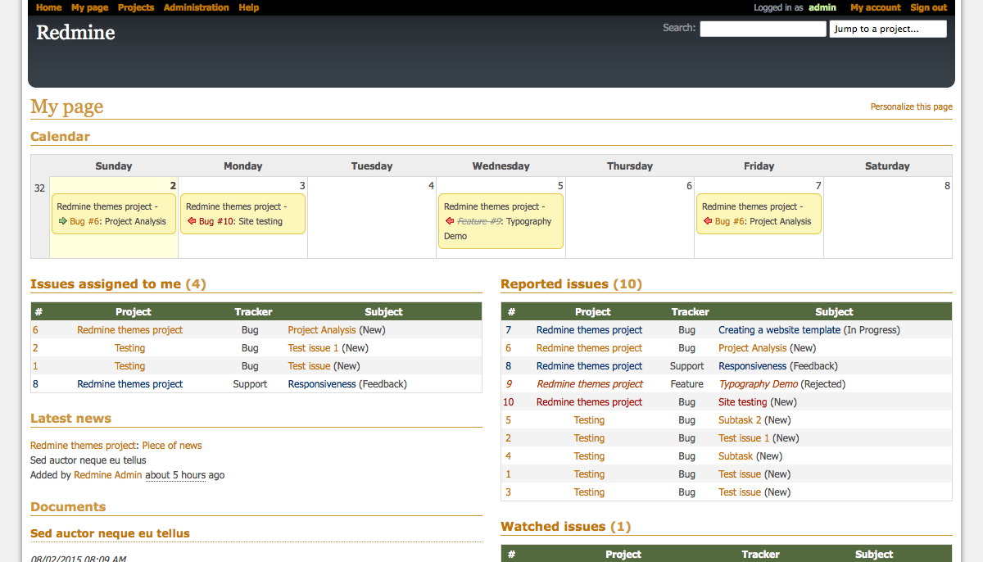The height and width of the screenshot is (562, 983).
Task: Open issue number 6 in assigned issues table
Action: [35, 330]
